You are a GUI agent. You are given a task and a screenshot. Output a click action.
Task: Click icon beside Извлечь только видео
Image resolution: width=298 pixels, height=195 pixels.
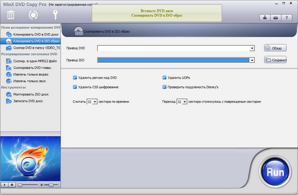pos(9,74)
